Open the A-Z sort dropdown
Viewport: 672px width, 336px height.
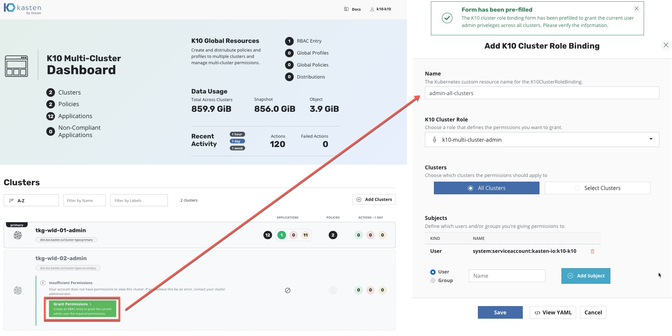coord(31,200)
